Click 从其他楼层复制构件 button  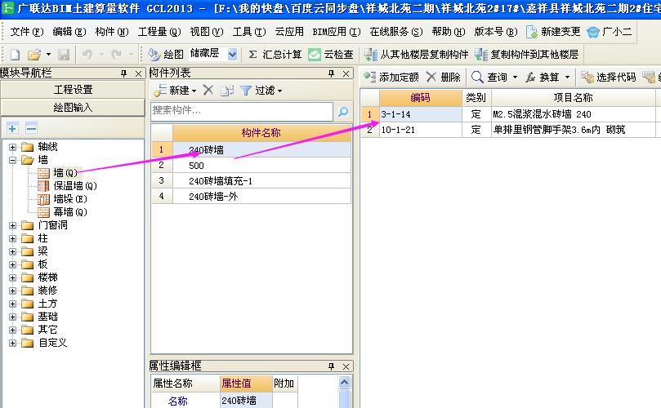417,55
